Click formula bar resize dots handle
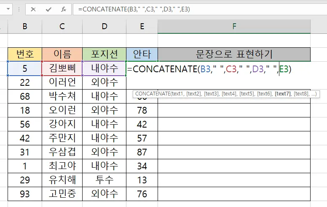 pyautogui.click(x=19, y=9)
